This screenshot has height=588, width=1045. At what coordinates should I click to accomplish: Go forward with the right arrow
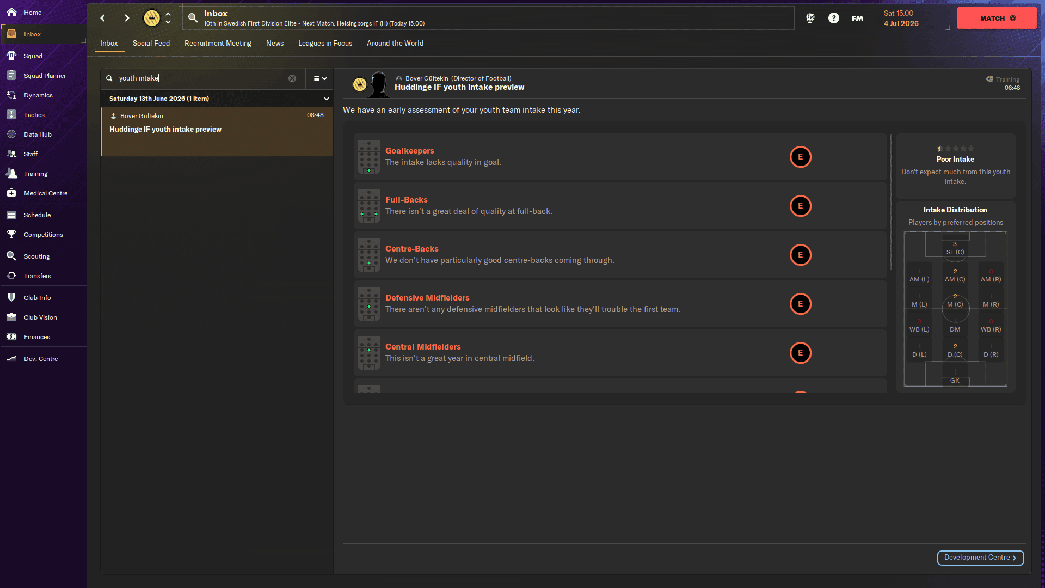click(x=127, y=18)
